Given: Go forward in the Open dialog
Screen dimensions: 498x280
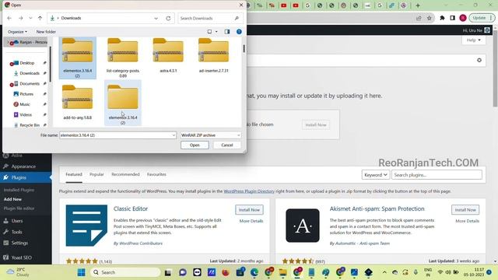Looking at the screenshot, I should pos(21,18).
